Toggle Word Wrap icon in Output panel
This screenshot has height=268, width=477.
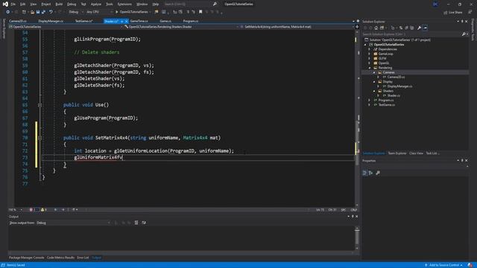pyautogui.click(x=144, y=223)
